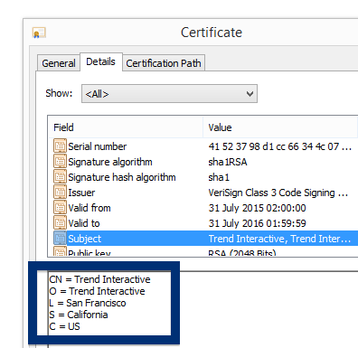This screenshot has height=348, width=358.
Task: Click the Subject field icon
Action: point(60,239)
